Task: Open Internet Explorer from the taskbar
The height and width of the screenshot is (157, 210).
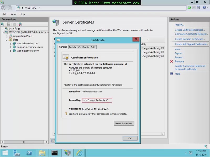Action: [80, 153]
